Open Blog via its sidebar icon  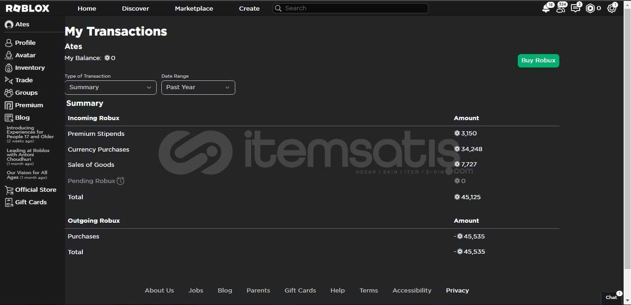pos(8,118)
